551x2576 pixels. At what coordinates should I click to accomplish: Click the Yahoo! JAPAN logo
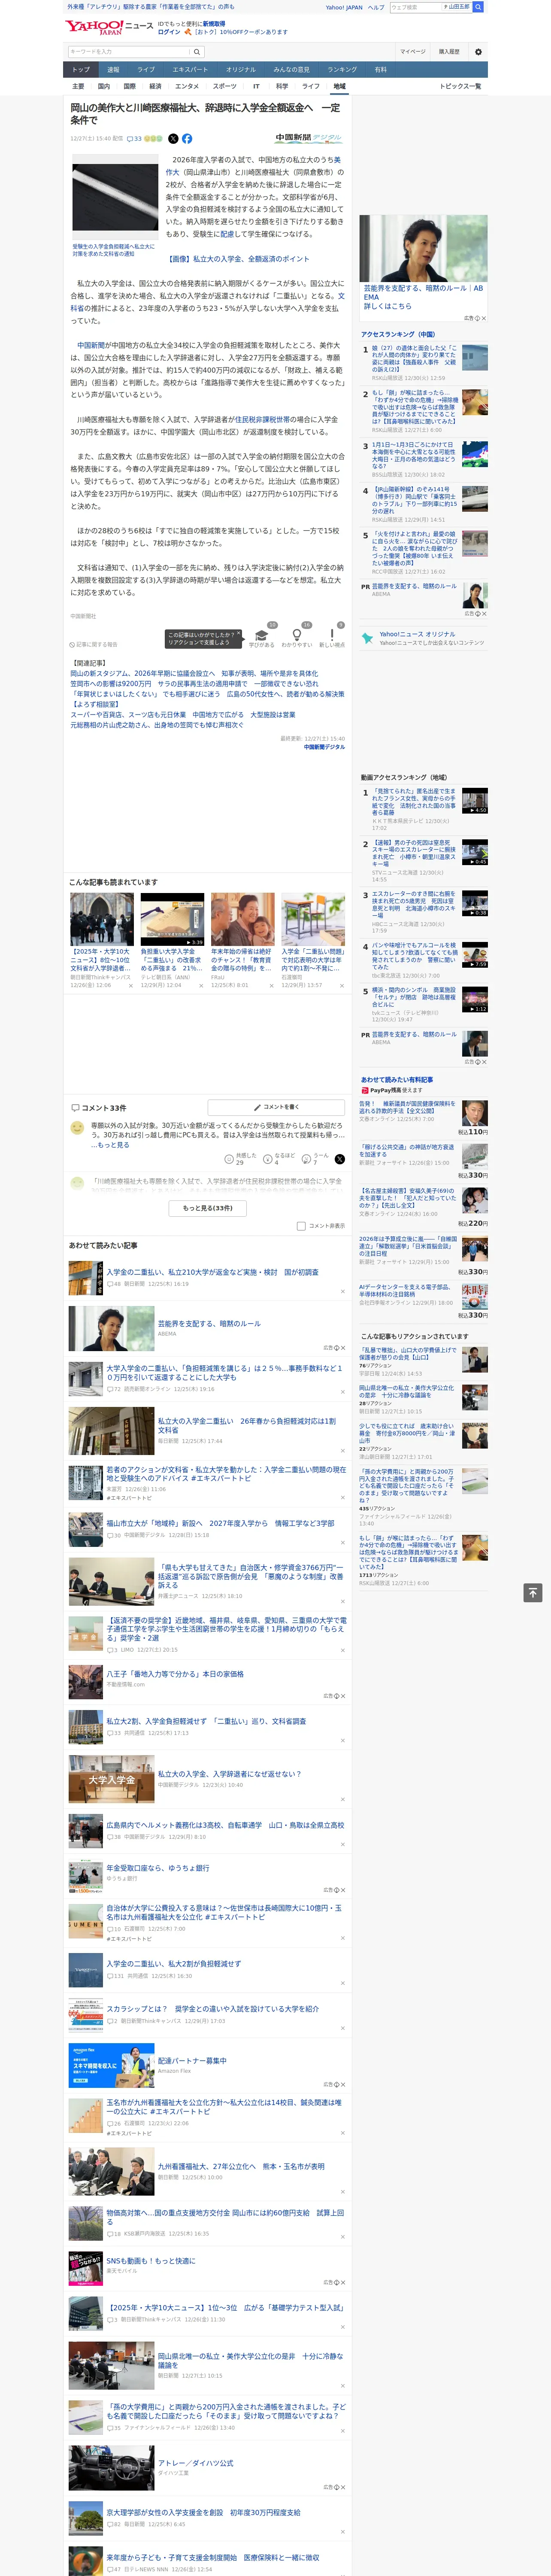[95, 27]
